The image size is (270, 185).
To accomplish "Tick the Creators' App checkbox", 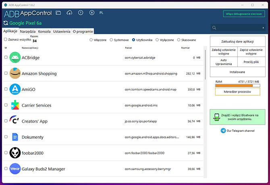I will click(x=6, y=121).
